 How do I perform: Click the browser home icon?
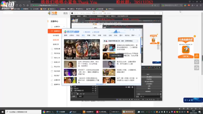click(21, 5)
